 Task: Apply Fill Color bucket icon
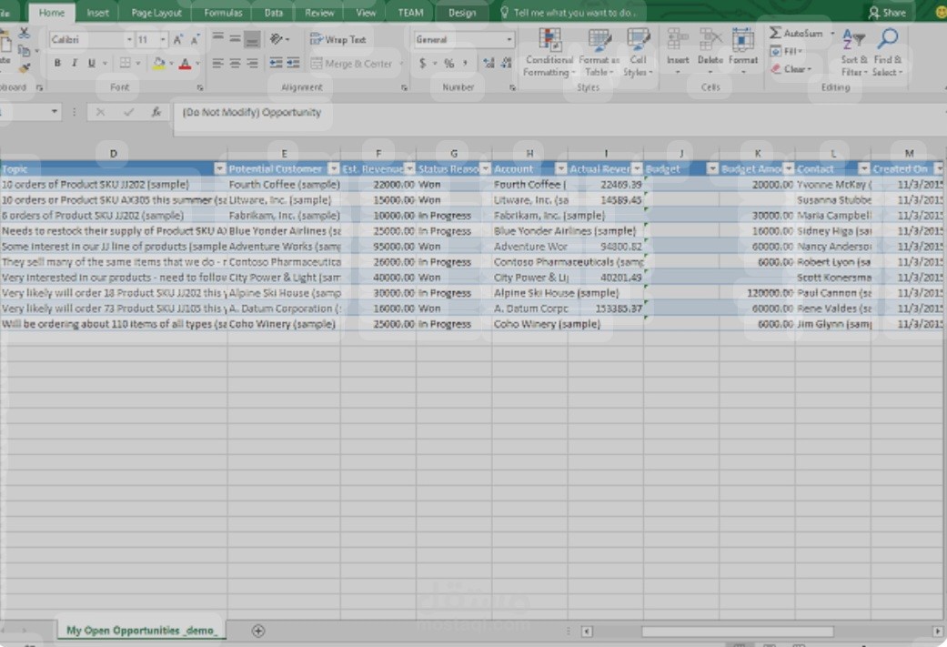click(x=159, y=63)
